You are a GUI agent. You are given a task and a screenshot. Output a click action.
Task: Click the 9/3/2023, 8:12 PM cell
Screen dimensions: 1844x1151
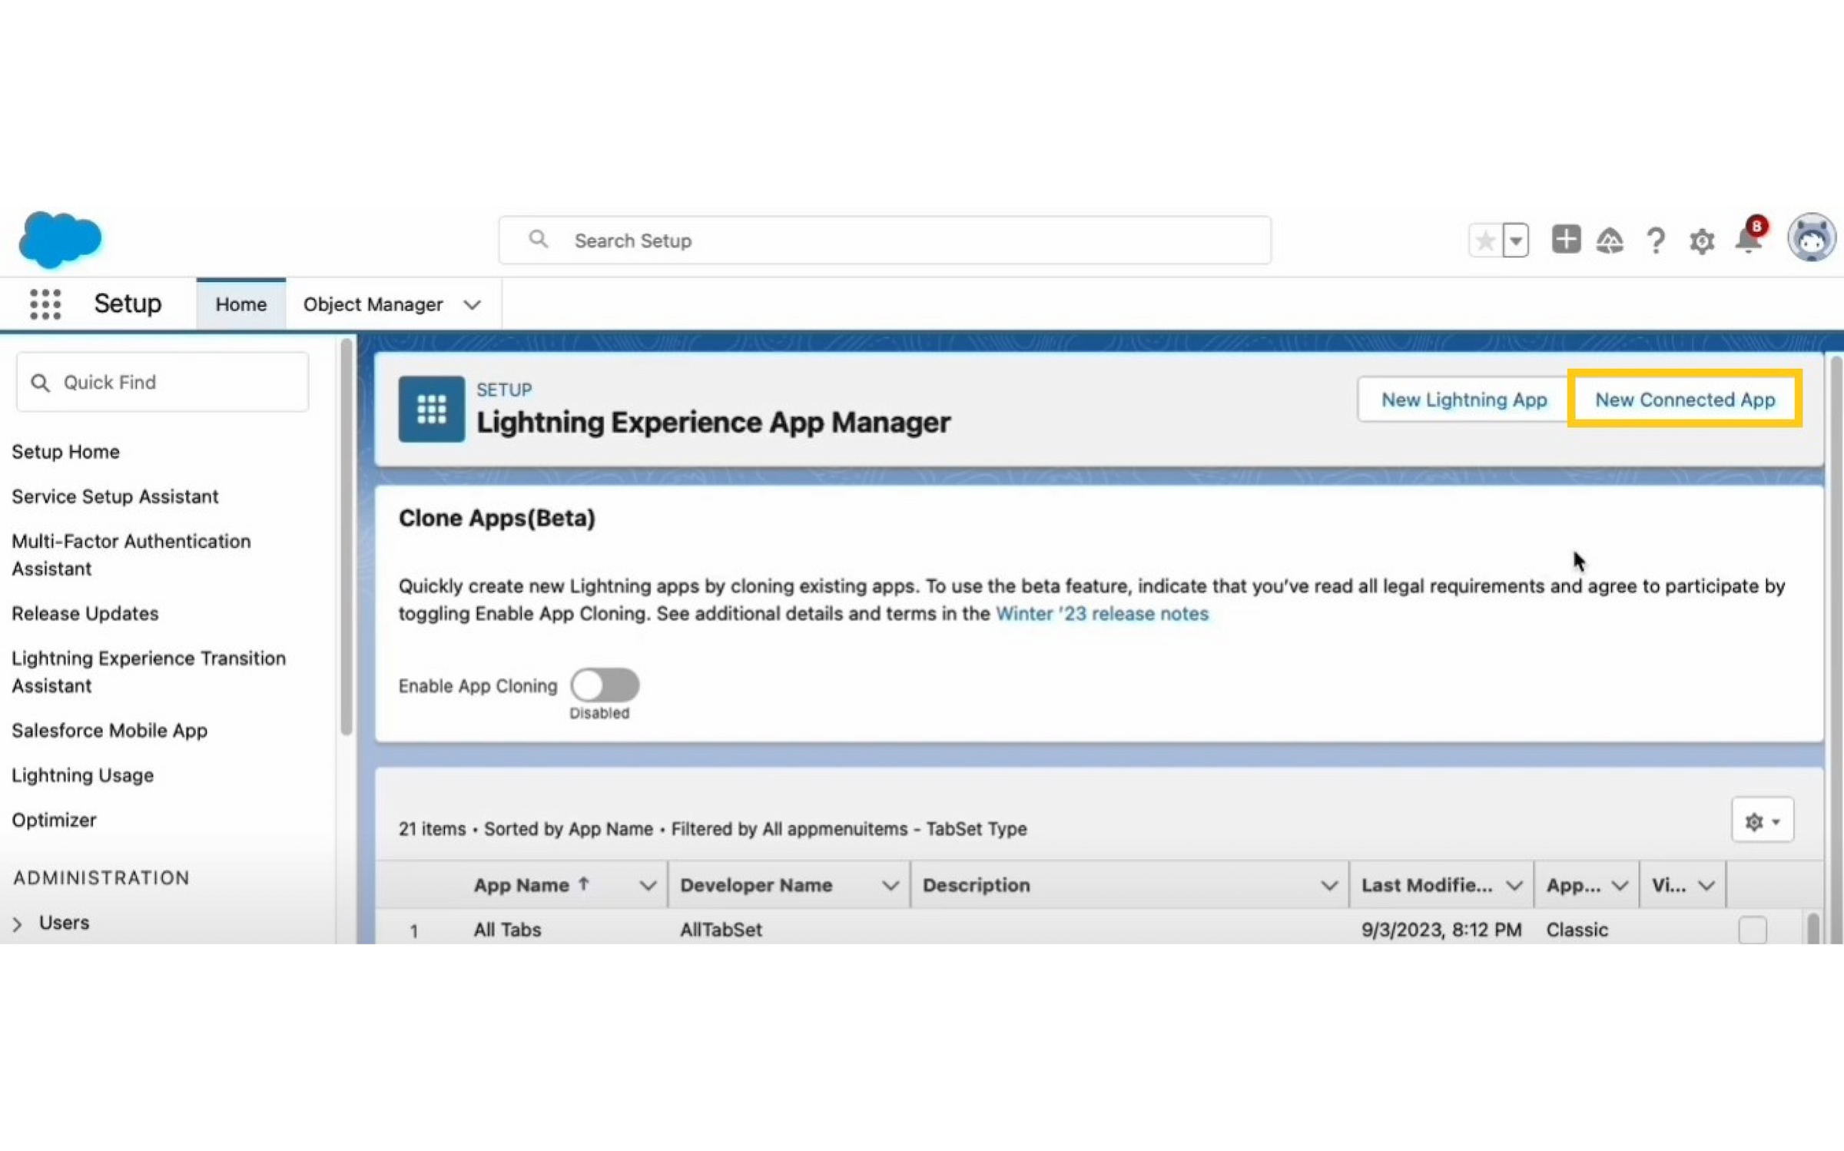point(1441,930)
